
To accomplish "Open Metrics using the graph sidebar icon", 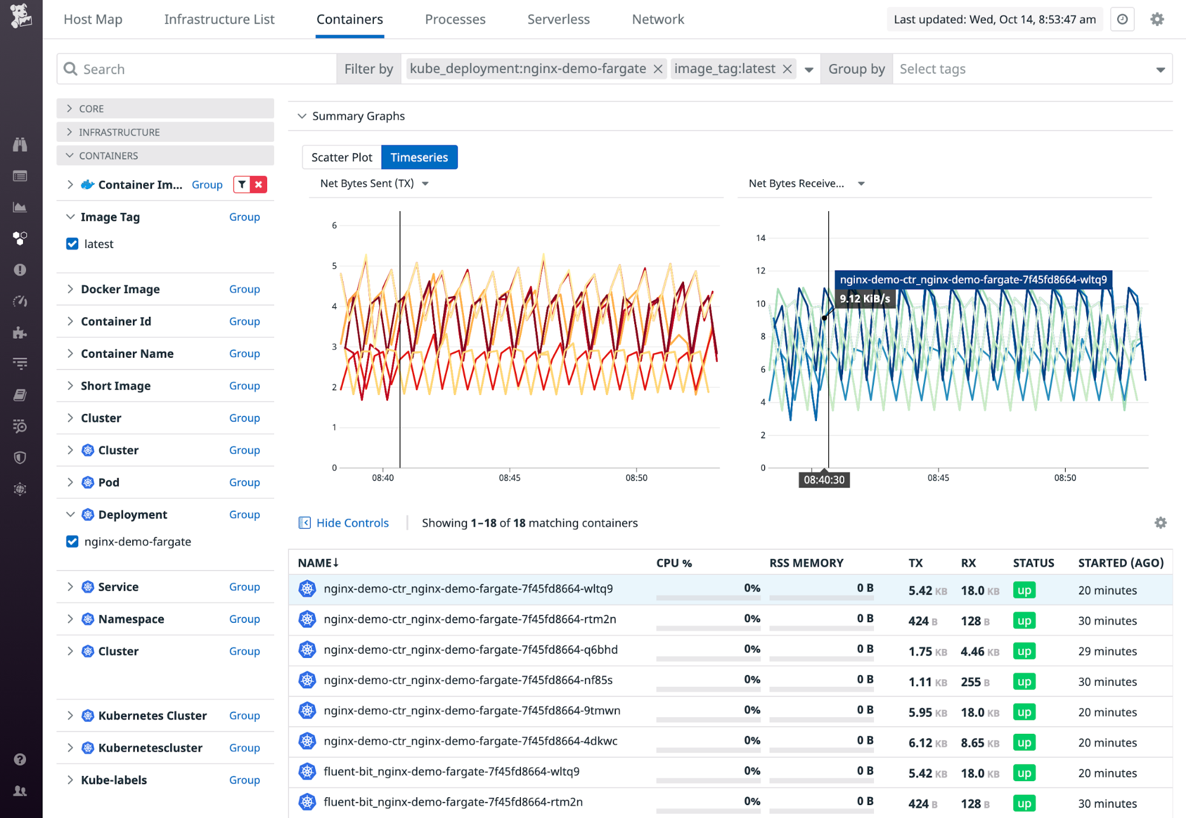I will point(20,207).
